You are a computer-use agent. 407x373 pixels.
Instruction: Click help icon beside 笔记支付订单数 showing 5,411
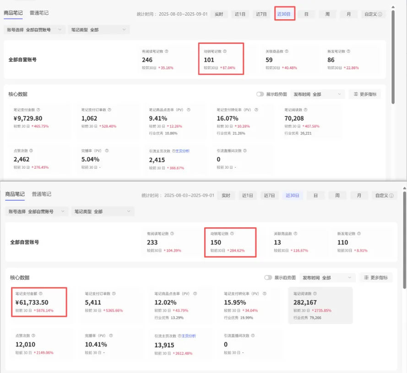pos(114,294)
